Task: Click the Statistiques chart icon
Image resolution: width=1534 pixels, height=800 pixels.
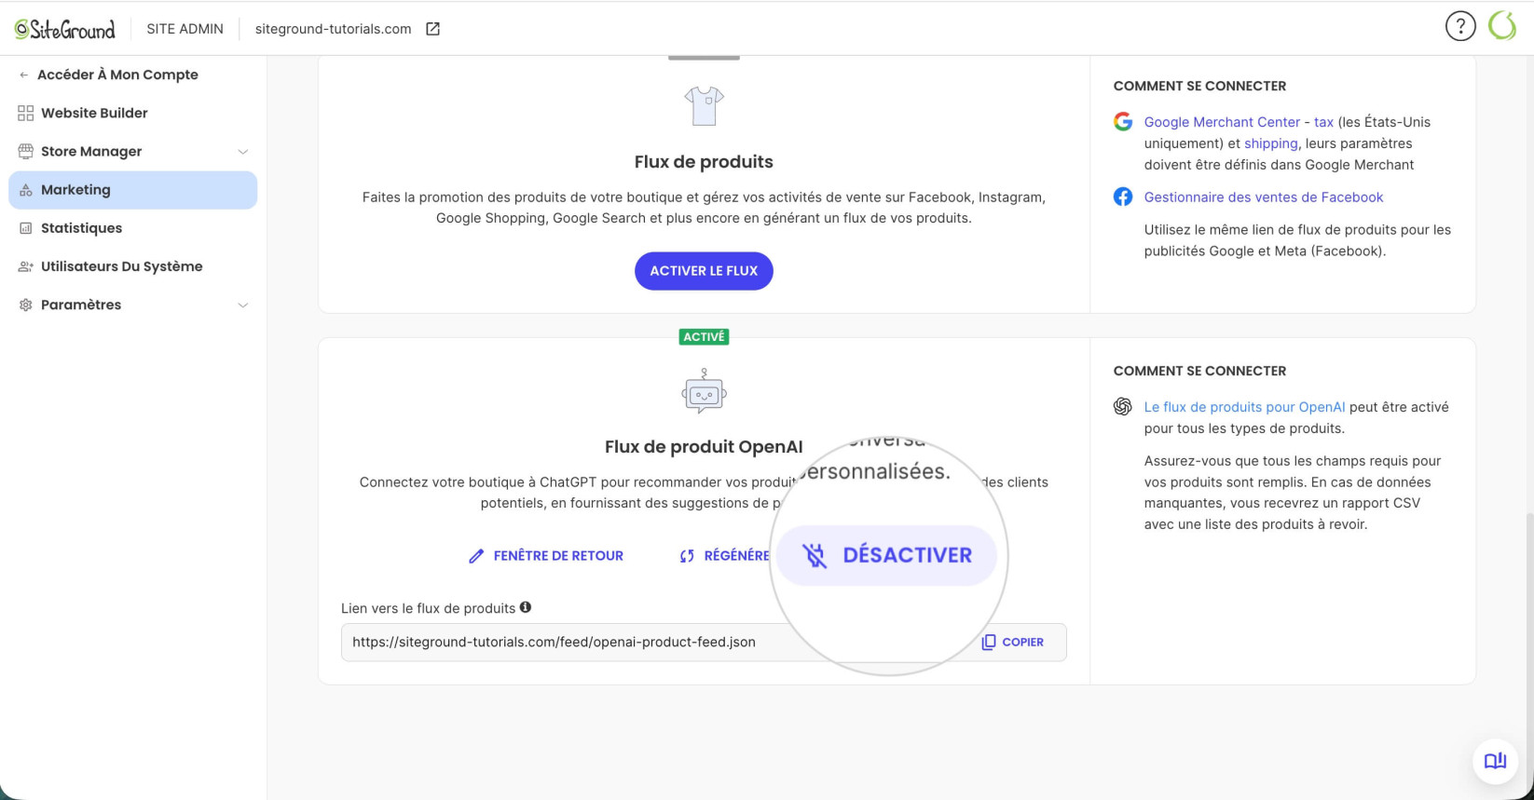Action: coord(25,228)
